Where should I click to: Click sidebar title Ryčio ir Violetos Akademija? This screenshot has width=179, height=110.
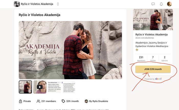point(151,35)
